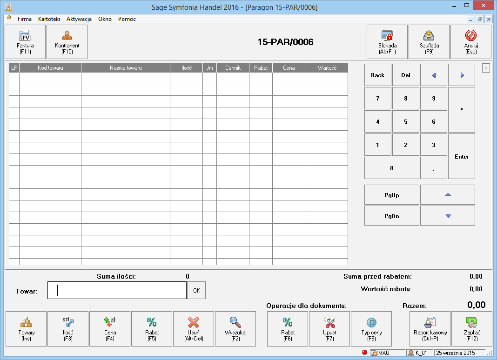497x360 pixels.
Task: Click the keypad digit 7
Action: coord(377,98)
